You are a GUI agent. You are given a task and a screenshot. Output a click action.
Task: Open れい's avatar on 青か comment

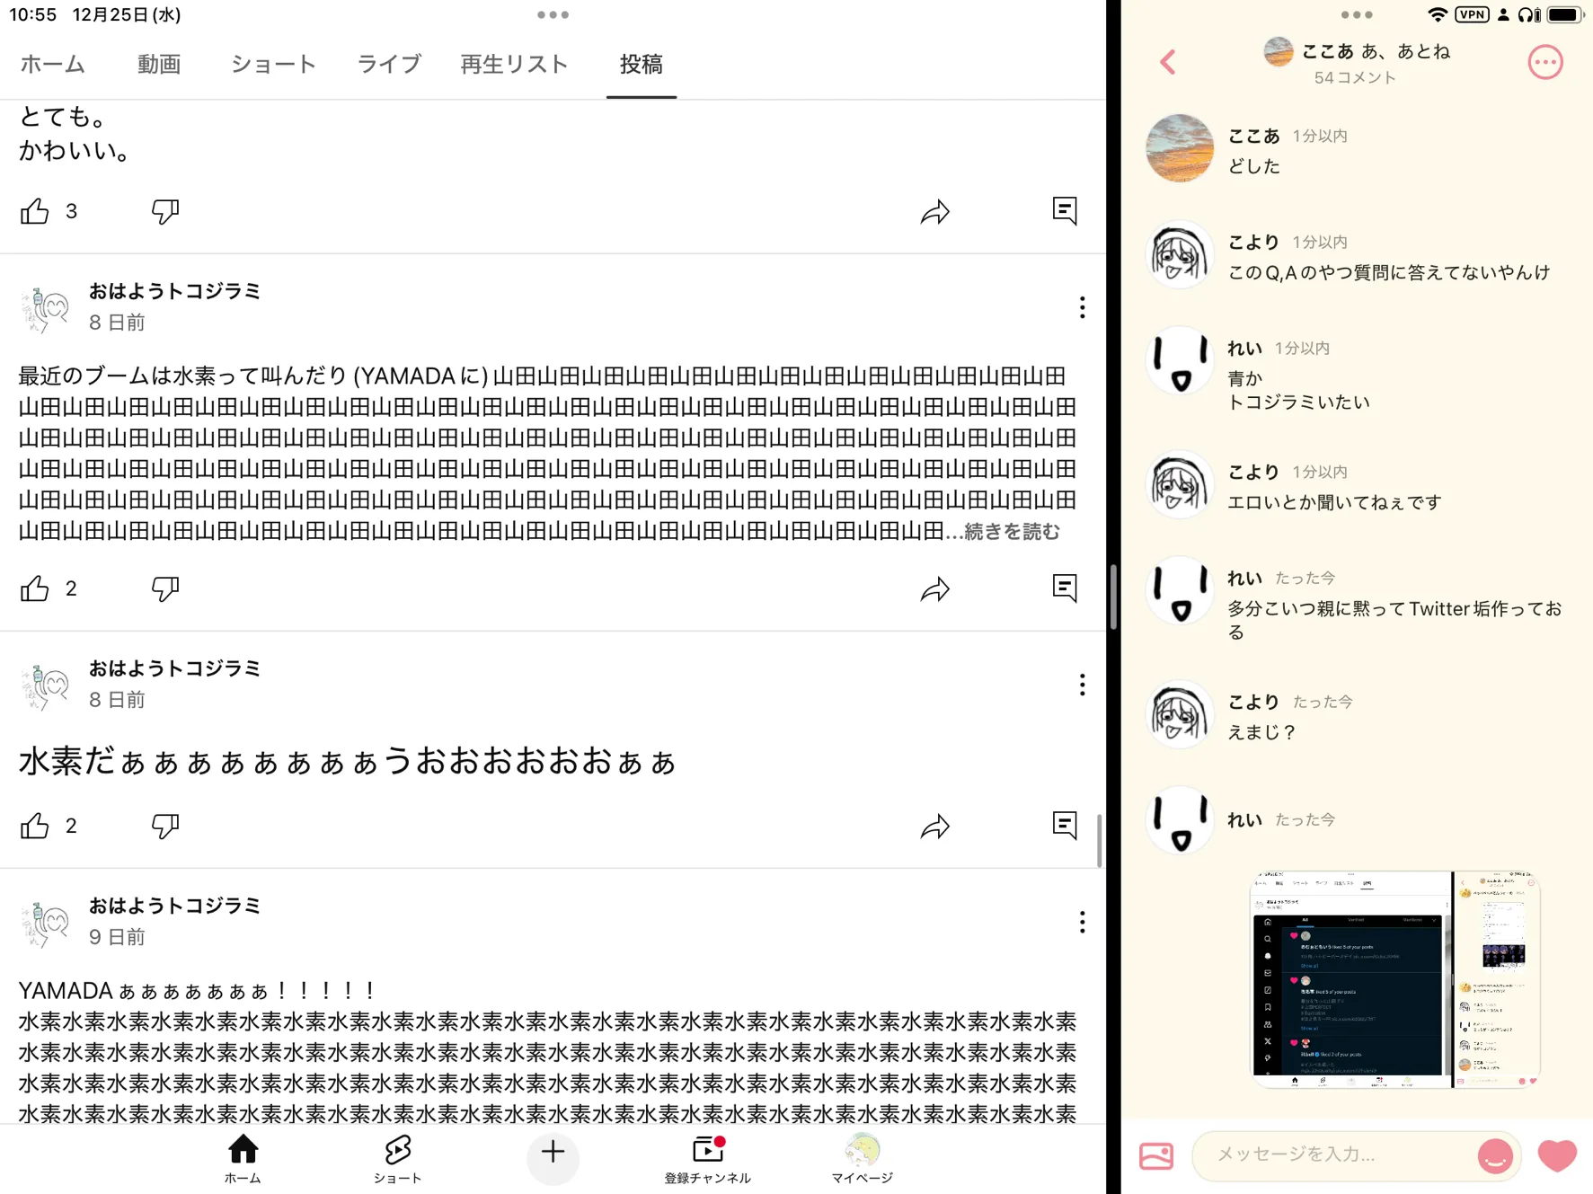[1180, 360]
